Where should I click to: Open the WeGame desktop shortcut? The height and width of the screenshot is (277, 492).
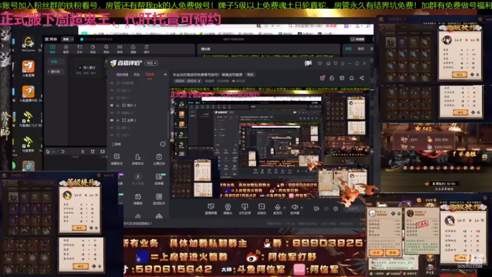coord(28,44)
